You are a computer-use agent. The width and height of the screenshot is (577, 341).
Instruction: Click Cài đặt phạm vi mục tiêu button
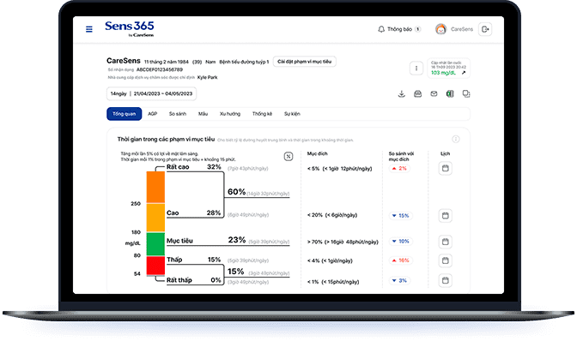tap(304, 62)
